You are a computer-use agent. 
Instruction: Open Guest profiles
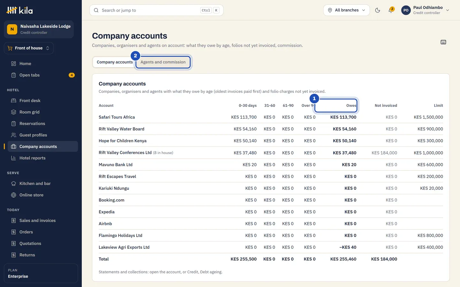click(x=43, y=135)
